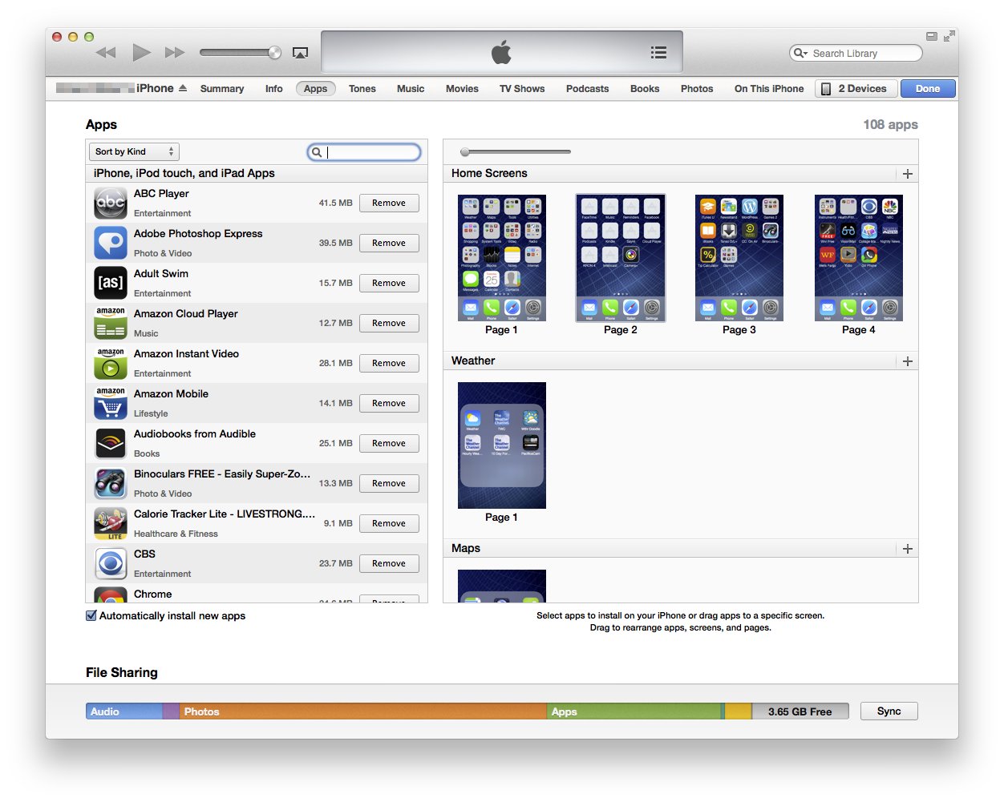The height and width of the screenshot is (802, 1004).
Task: Click the Search Library magnifier icon
Action: coord(800,53)
